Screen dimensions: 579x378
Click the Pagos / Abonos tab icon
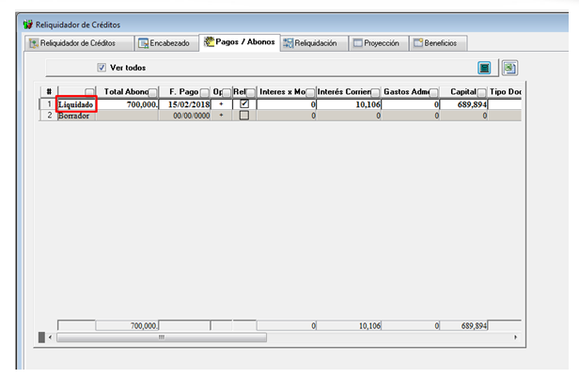click(x=209, y=43)
